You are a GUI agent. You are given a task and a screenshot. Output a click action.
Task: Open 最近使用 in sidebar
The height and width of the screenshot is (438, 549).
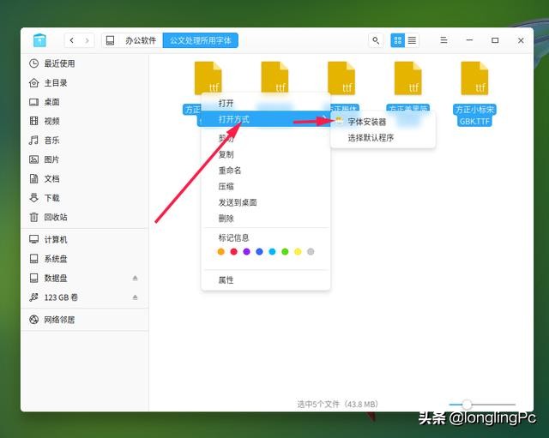[x=85, y=63]
